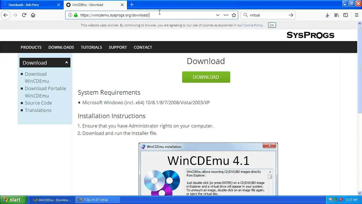The width and height of the screenshot is (362, 204).
Task: Open Firefox hamburger menu
Action: pos(356,15)
